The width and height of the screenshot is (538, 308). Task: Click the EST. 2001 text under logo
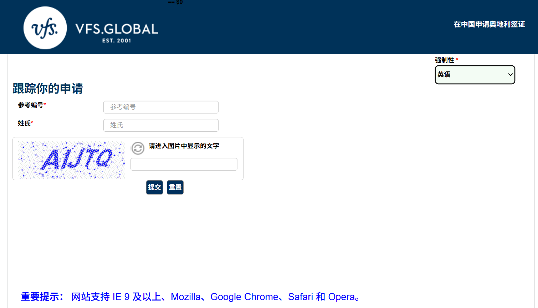[x=117, y=41]
